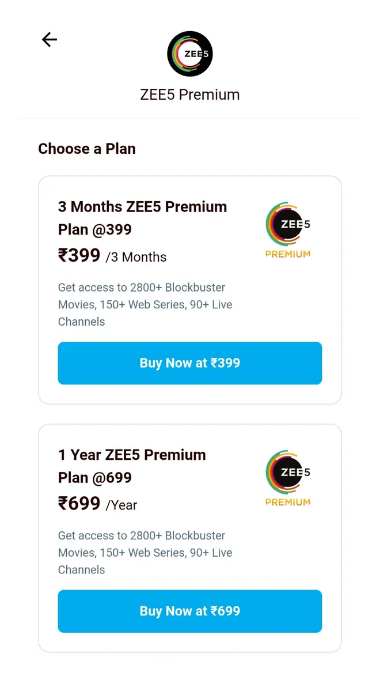The image size is (380, 676).
Task: Select the word 'Plan @699' in second card
Action: coord(95,478)
